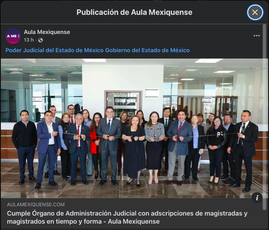Click the info icon on link preview

click(257, 198)
